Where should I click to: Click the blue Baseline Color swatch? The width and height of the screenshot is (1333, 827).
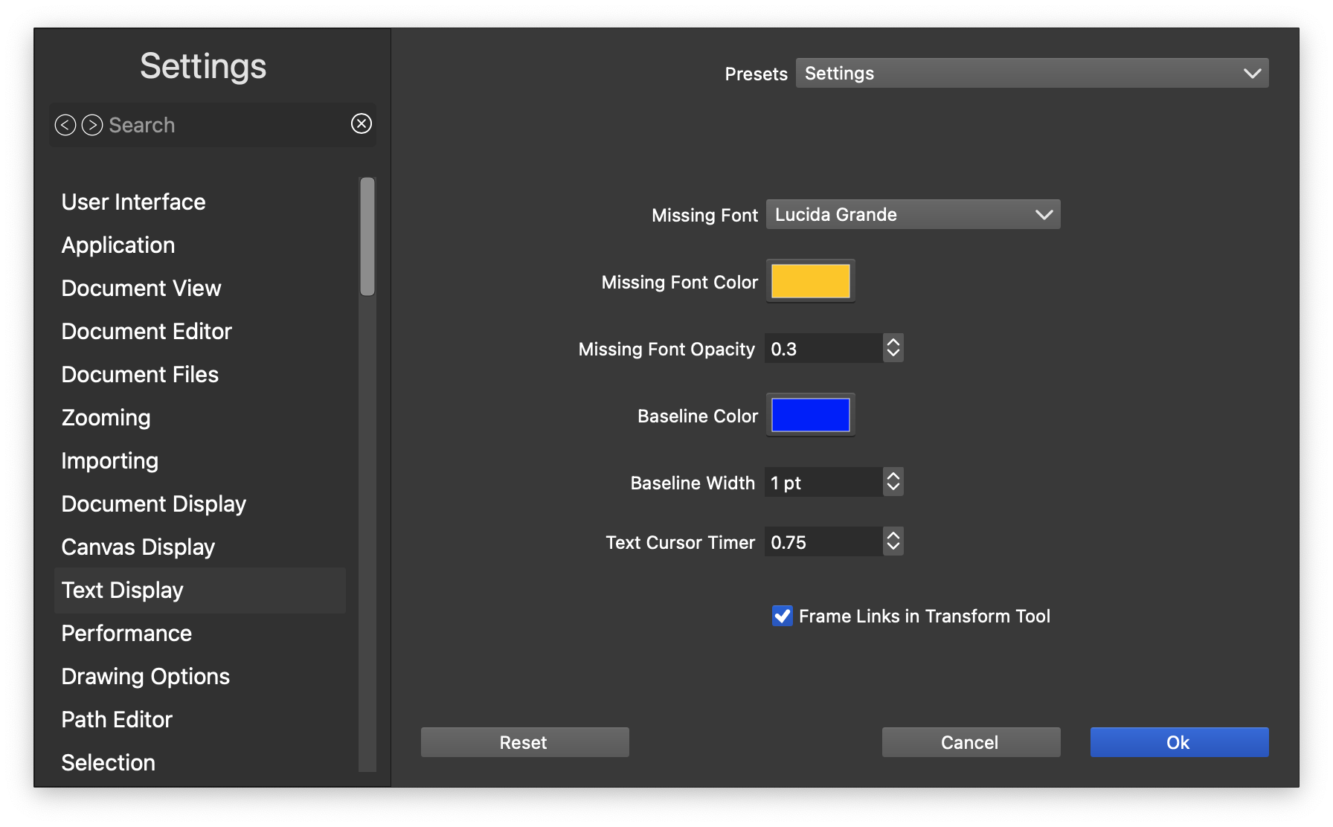tap(810, 415)
